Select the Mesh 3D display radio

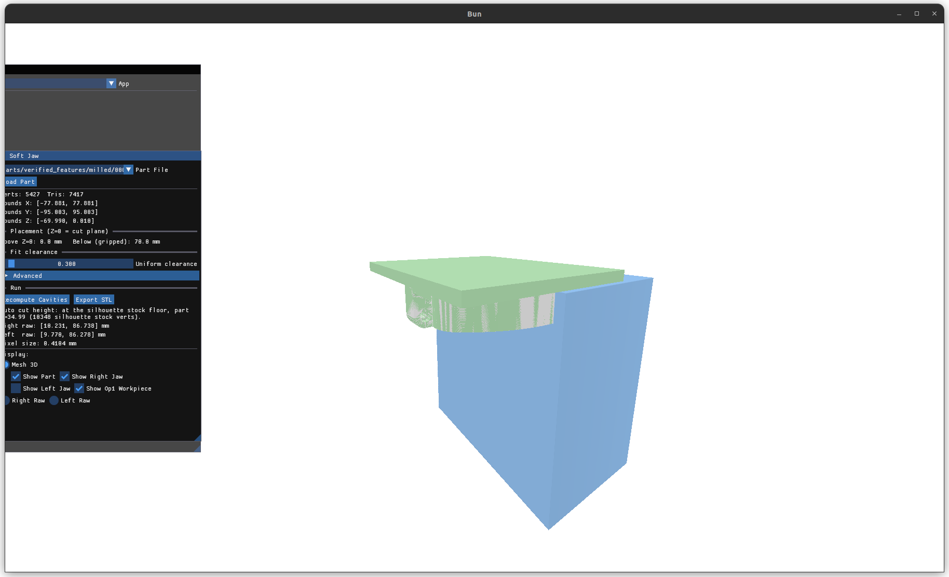pos(7,365)
